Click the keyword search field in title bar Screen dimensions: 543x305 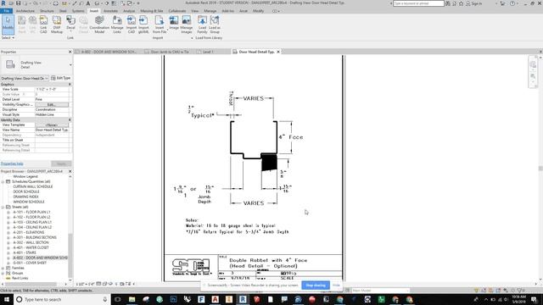pos(418,3)
